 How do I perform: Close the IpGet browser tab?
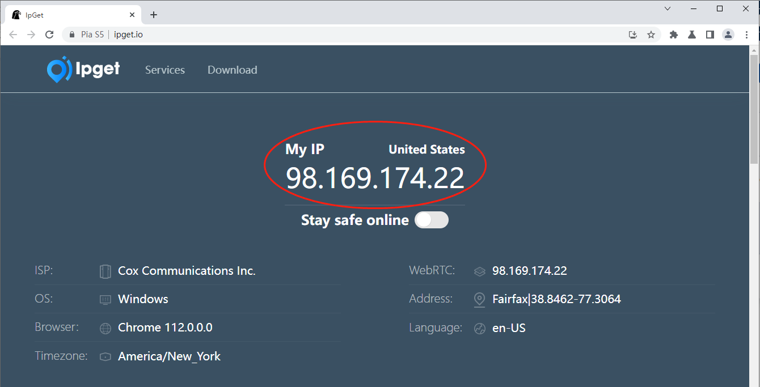point(132,15)
